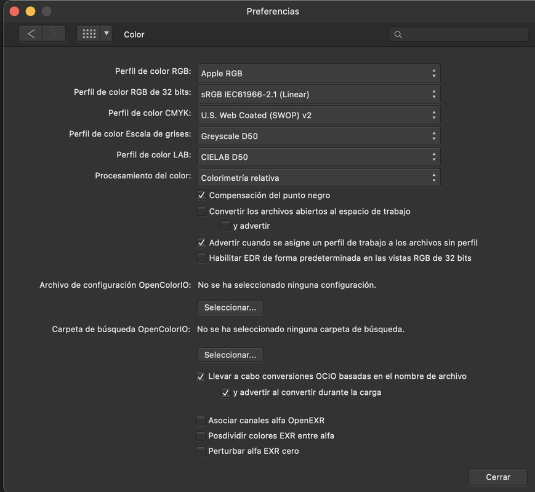This screenshot has height=492, width=535.
Task: Check Posdividir colores EXR entre alfa
Action: click(201, 436)
